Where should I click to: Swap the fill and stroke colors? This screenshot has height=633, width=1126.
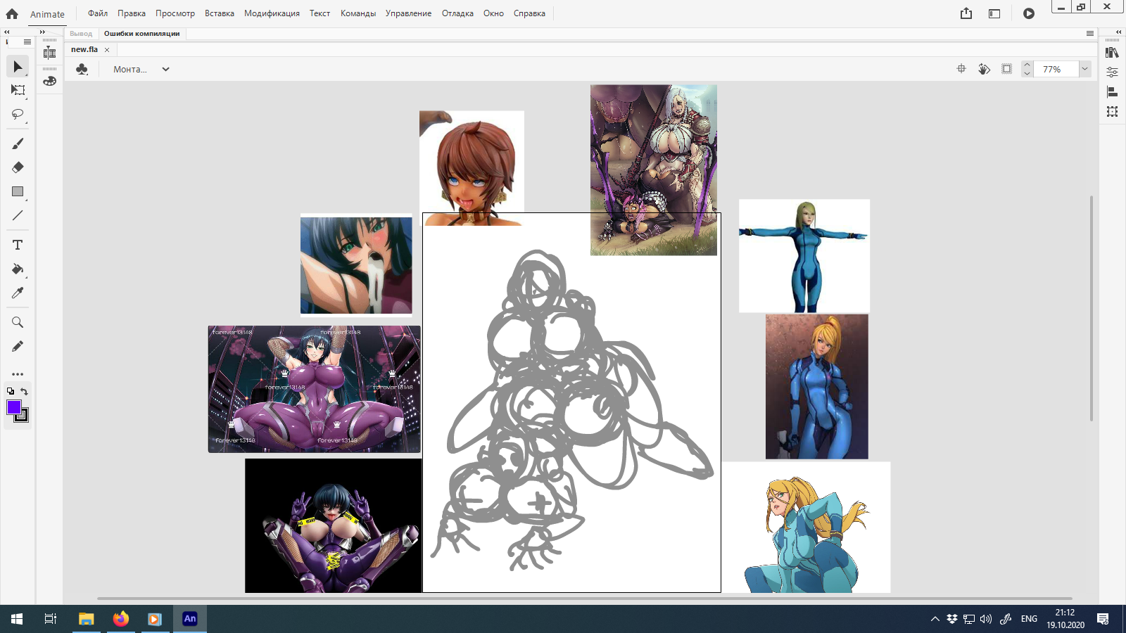coord(25,392)
